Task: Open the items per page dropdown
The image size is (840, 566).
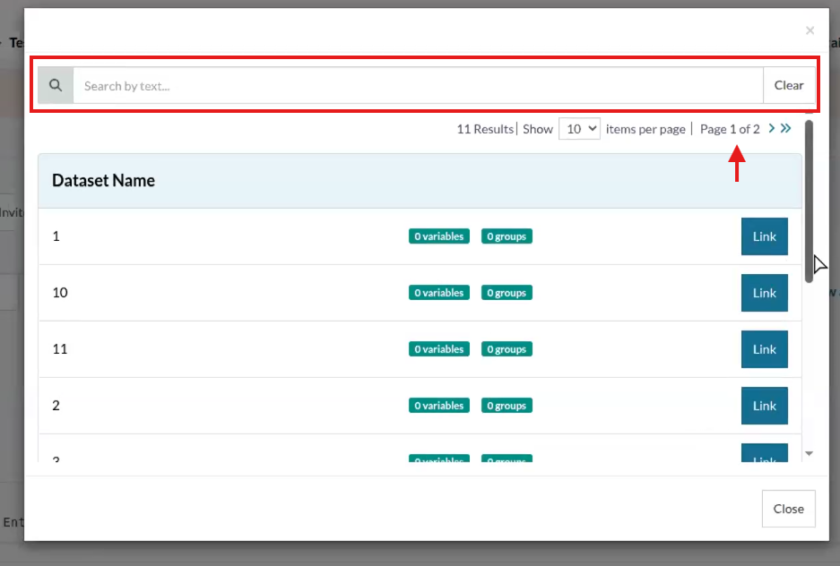Action: point(579,129)
